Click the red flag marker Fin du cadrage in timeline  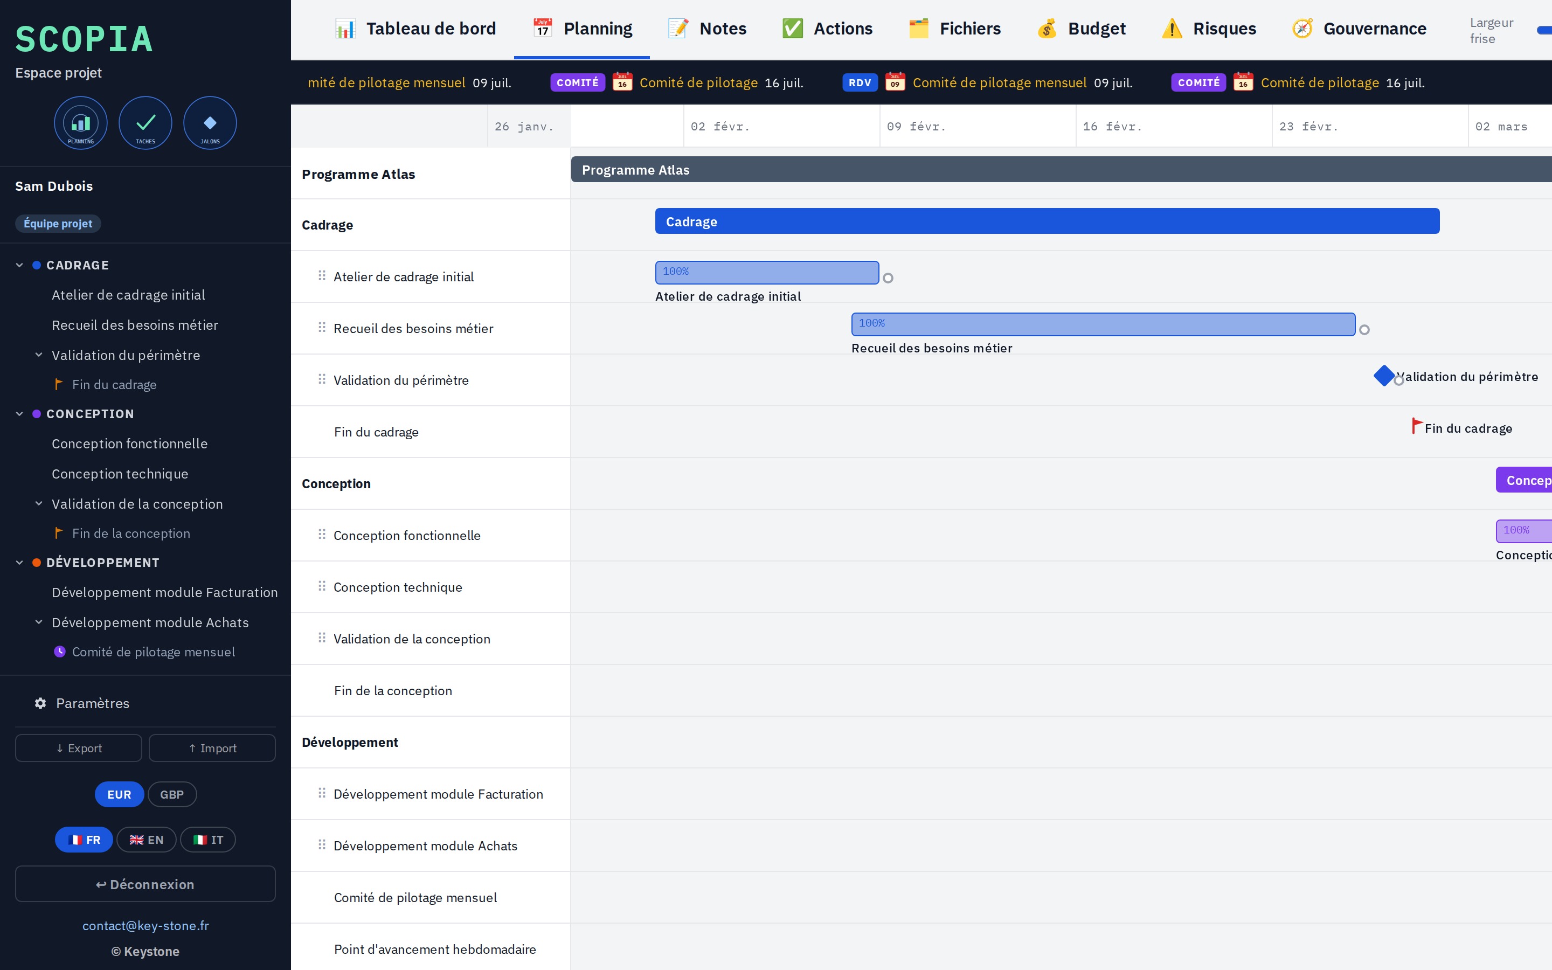click(1417, 426)
